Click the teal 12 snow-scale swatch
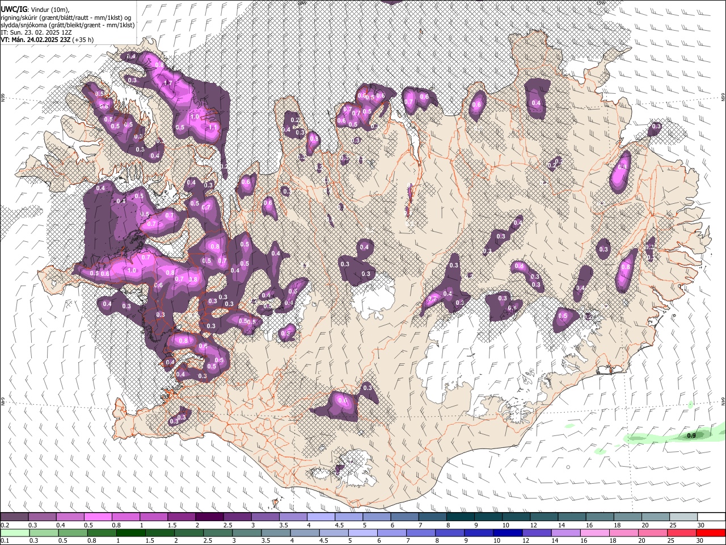 point(543,517)
